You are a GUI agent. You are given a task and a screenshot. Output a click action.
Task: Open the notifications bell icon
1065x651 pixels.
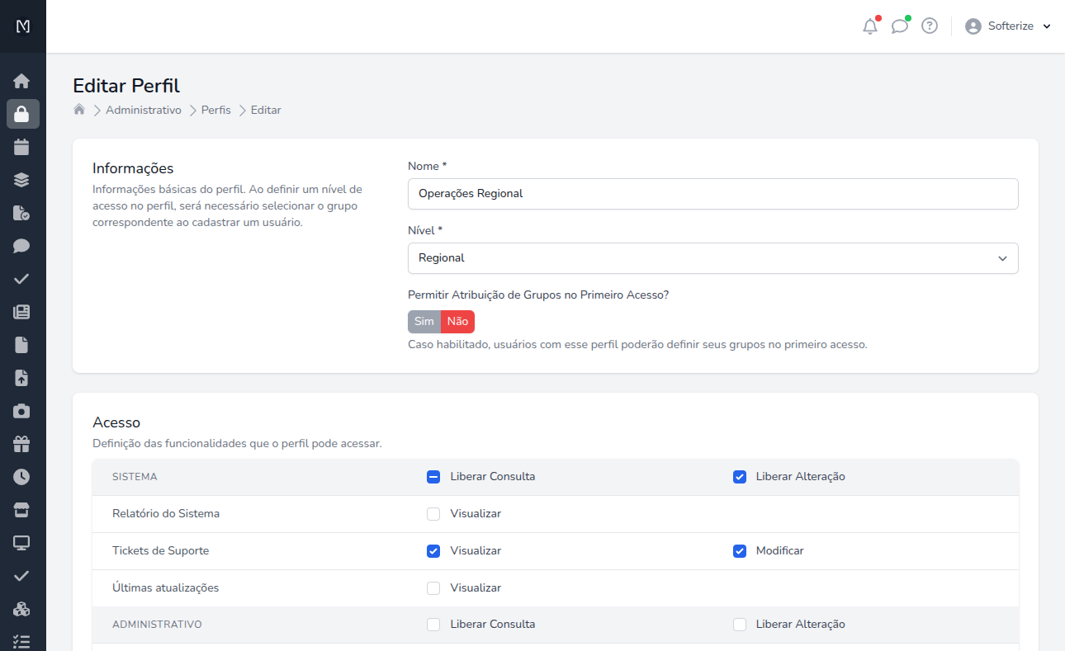point(869,26)
